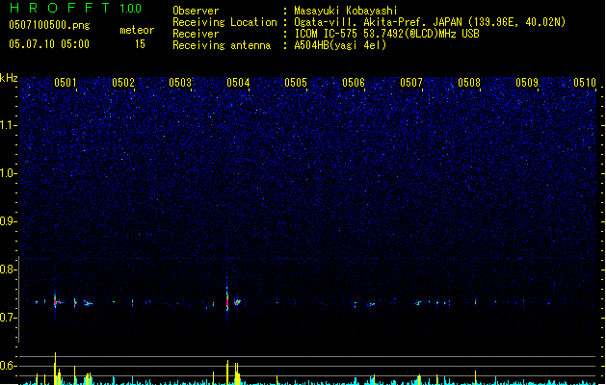
Task: Click the 0505 time marker
Action: [x=296, y=83]
